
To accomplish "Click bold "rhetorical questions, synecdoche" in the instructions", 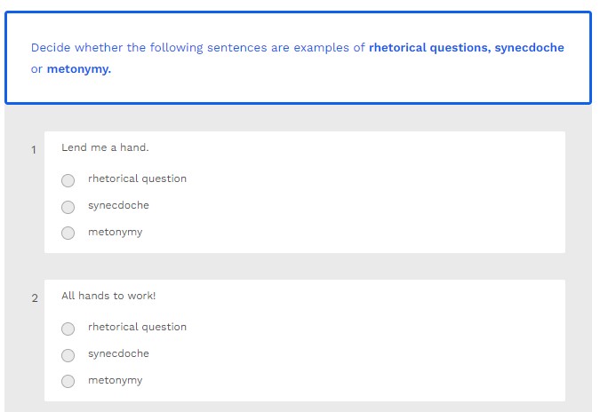I will click(x=466, y=48).
